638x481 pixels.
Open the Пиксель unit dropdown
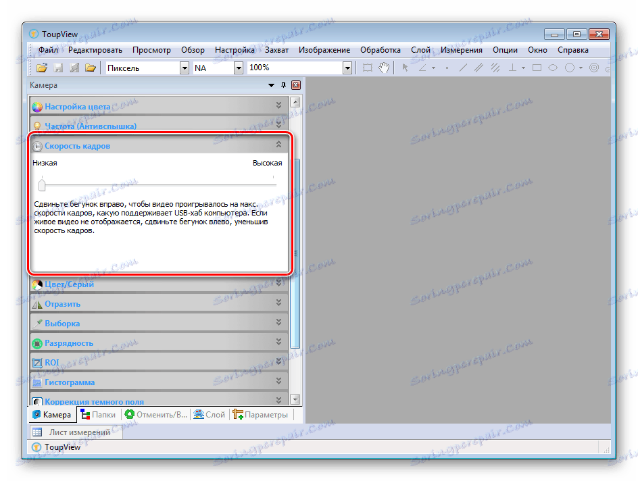pyautogui.click(x=185, y=68)
